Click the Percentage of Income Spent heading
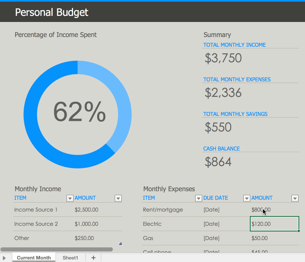 click(56, 35)
